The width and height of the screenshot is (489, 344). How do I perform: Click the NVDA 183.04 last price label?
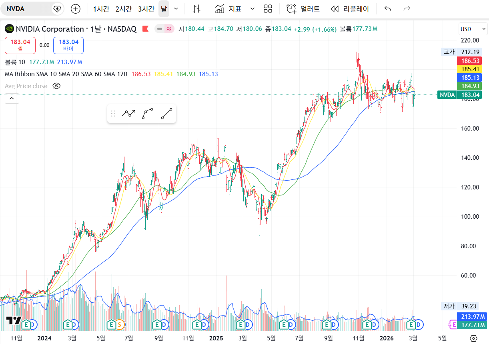click(460, 95)
